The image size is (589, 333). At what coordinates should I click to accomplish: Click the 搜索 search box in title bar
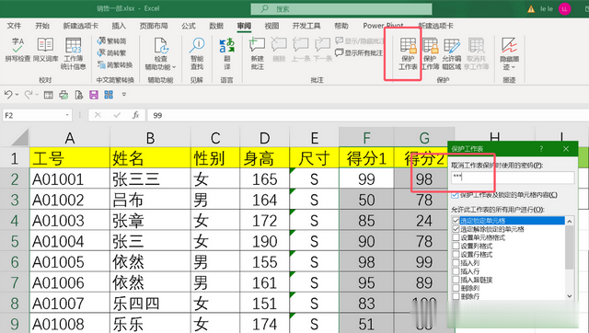tap(341, 9)
